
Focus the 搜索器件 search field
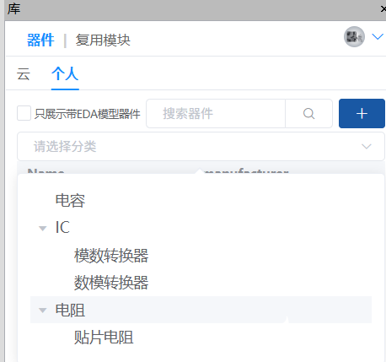pyautogui.click(x=216, y=114)
